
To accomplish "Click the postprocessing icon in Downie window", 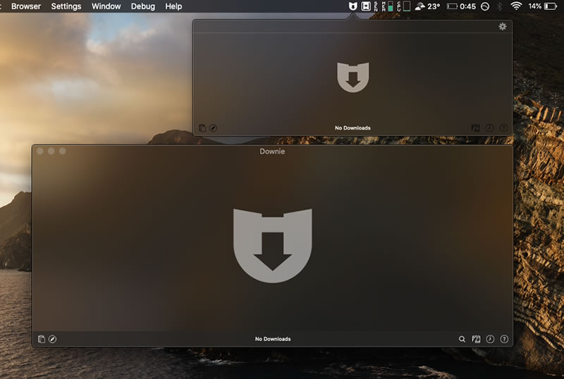I will [x=476, y=339].
